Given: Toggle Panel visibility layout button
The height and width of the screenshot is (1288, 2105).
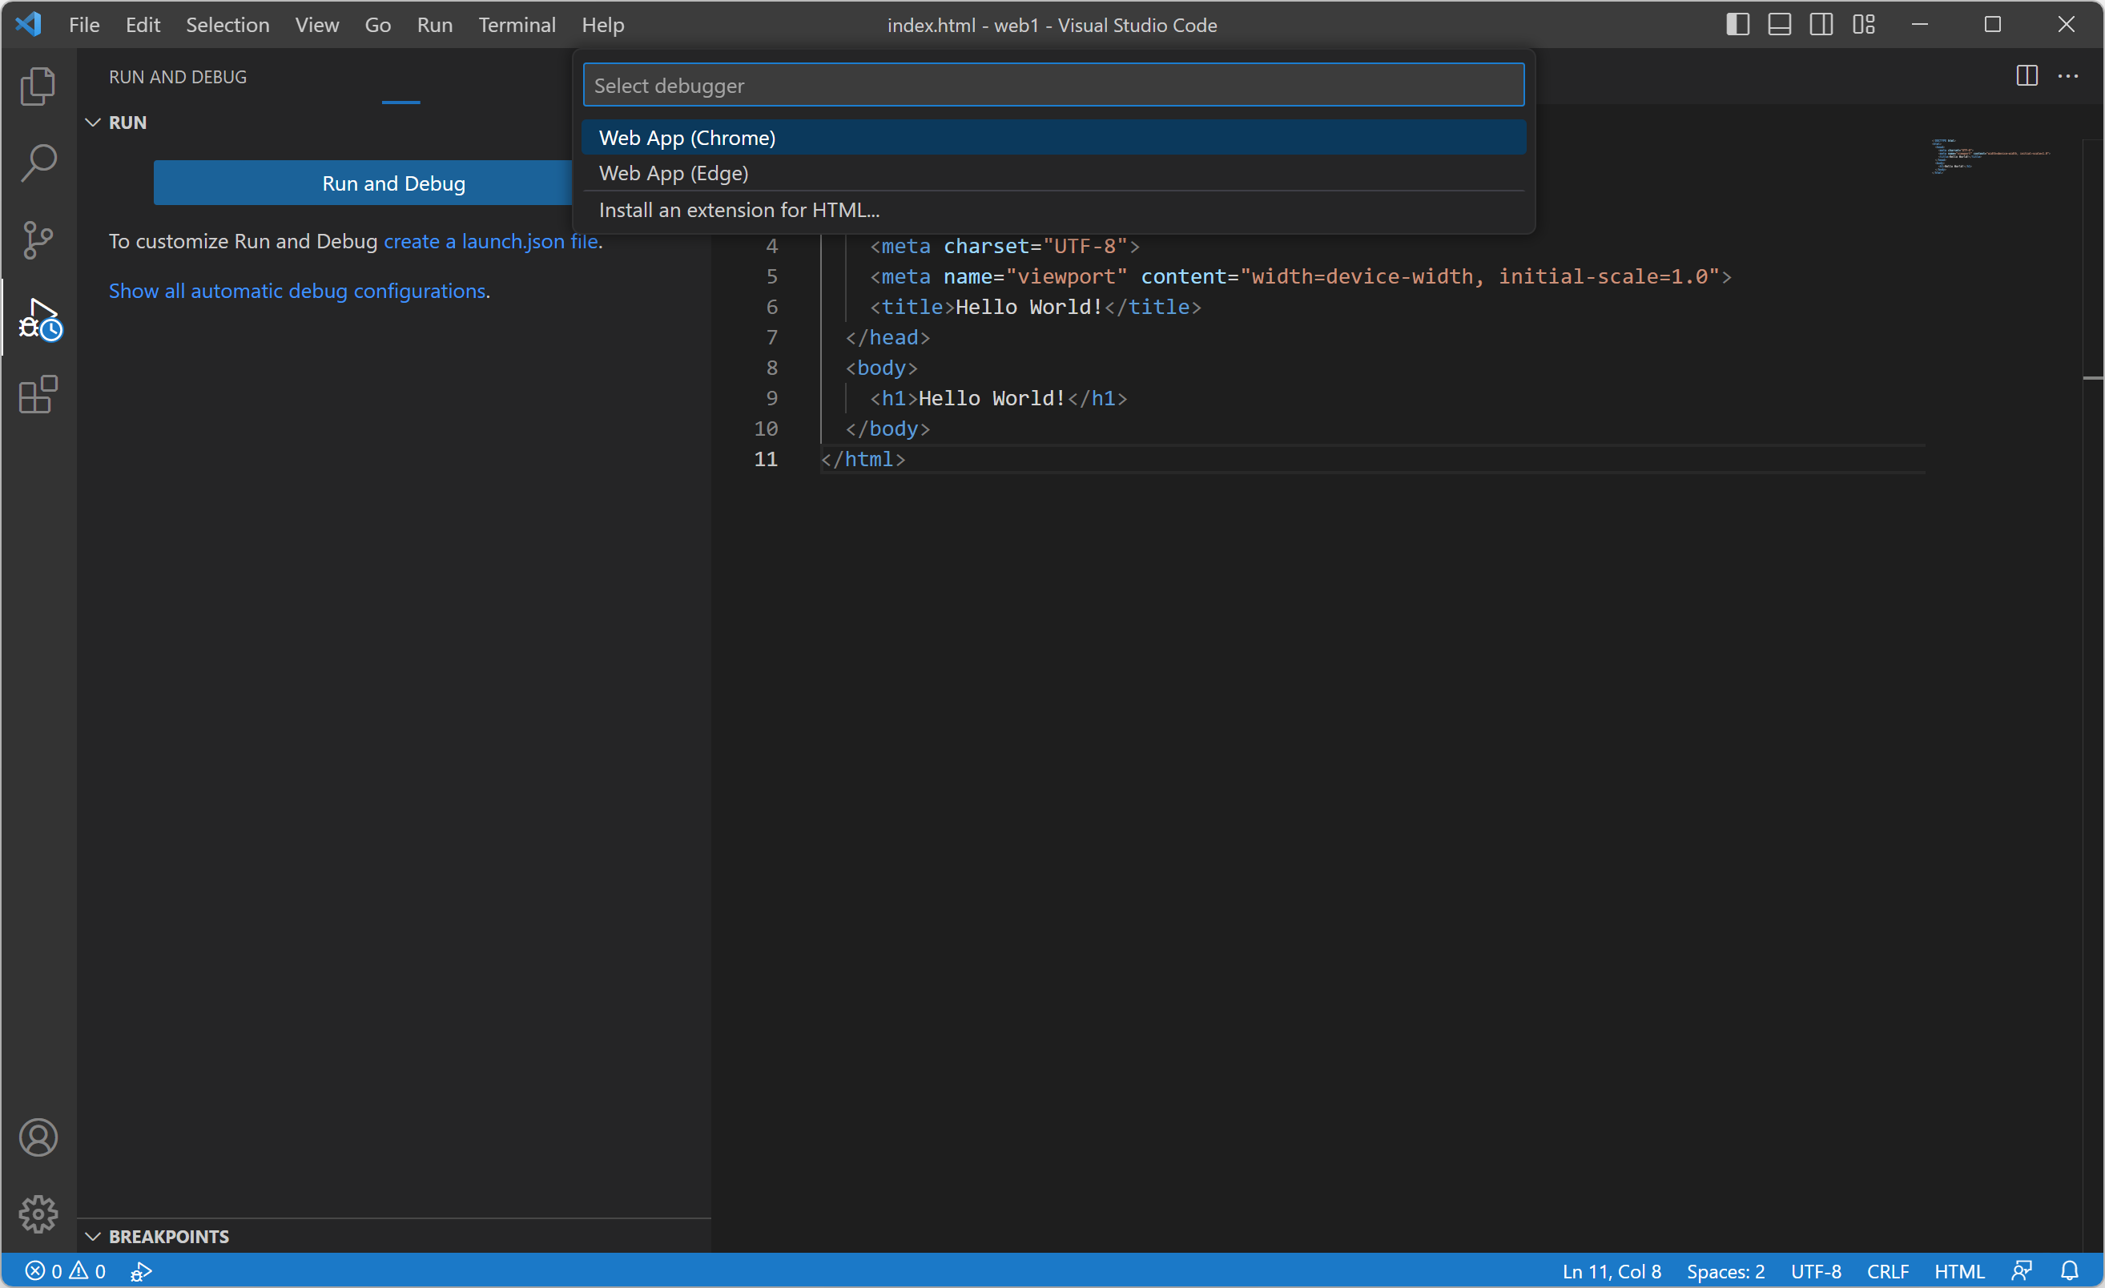Looking at the screenshot, I should tap(1779, 25).
